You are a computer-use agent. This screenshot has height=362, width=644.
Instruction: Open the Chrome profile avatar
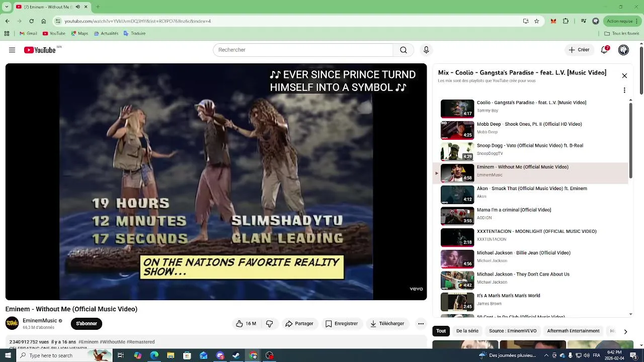[596, 21]
